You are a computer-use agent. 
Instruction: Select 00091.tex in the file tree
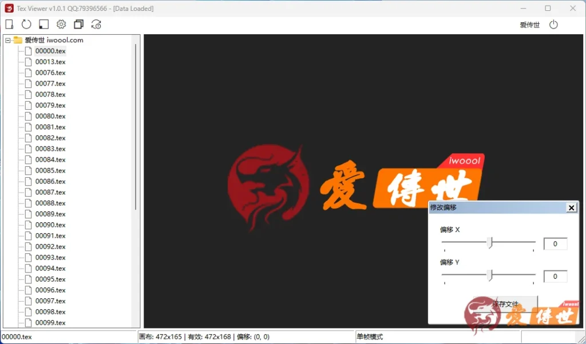click(50, 235)
